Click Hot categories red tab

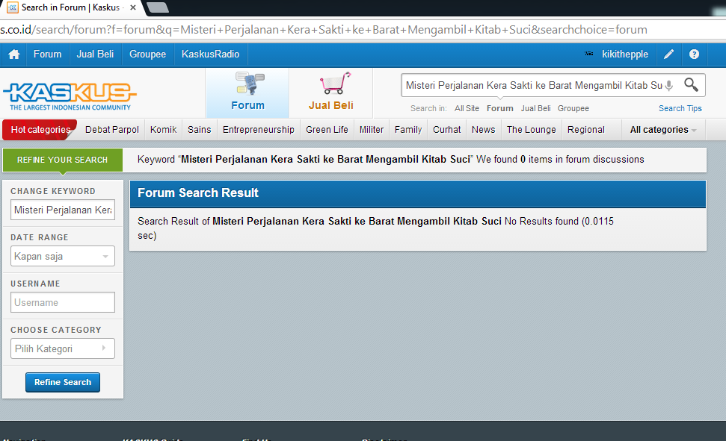(40, 129)
